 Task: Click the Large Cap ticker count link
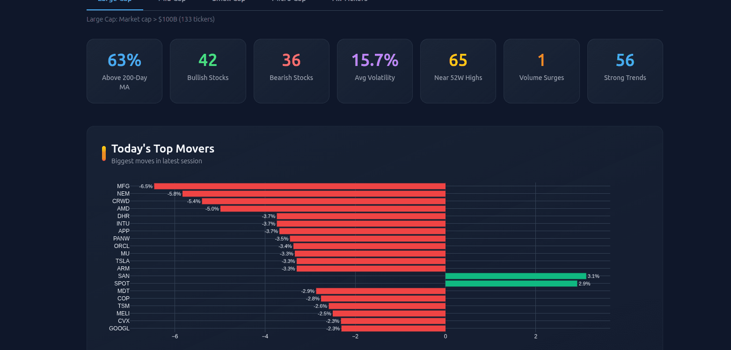tap(150, 19)
